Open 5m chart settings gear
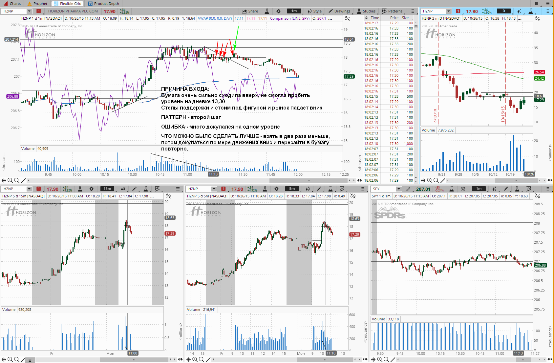This screenshot has height=363, width=554. [276, 189]
